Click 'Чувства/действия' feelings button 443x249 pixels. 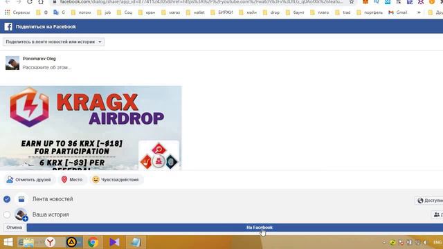point(116,180)
